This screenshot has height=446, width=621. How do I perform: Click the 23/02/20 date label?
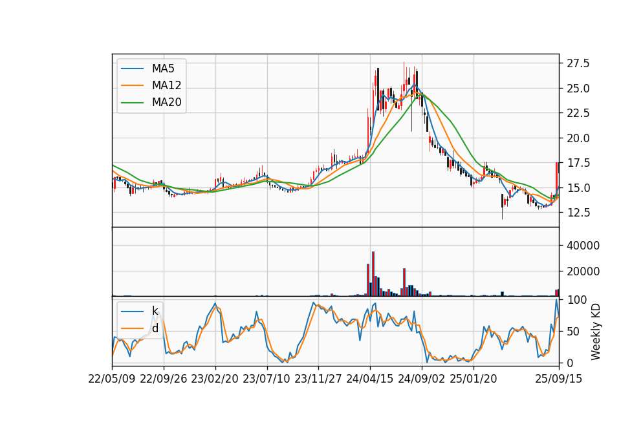coord(215,379)
